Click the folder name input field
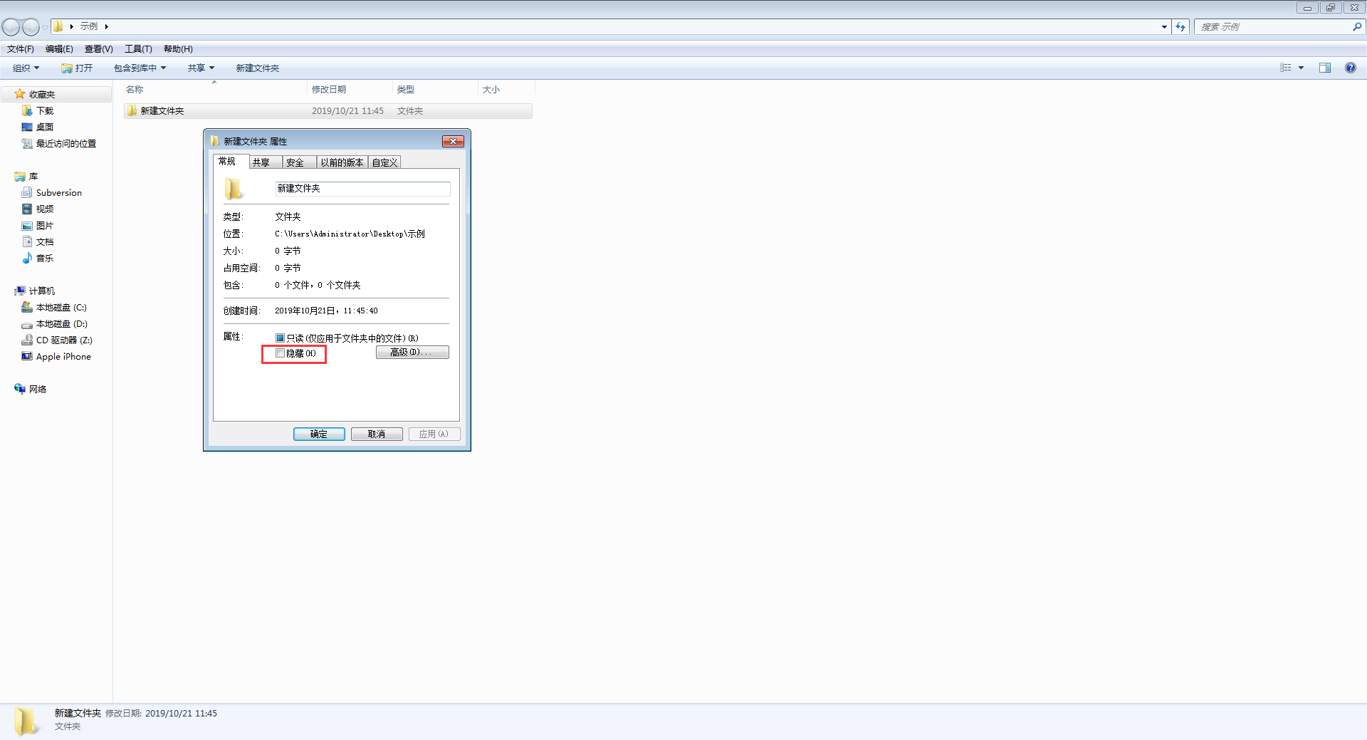 [362, 189]
